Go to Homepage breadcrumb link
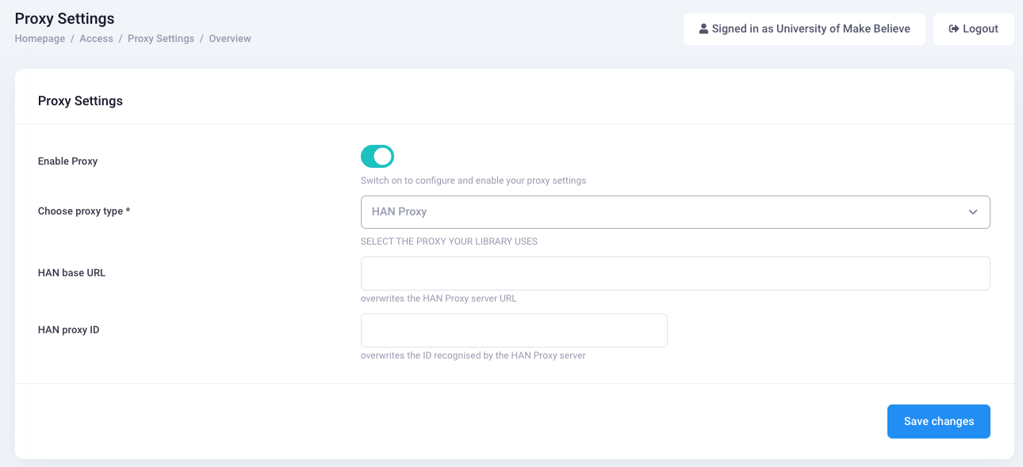Image resolution: width=1023 pixels, height=467 pixels. (40, 39)
